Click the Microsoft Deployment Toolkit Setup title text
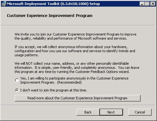Viewport: 157px width, 121px height. coord(53,4)
